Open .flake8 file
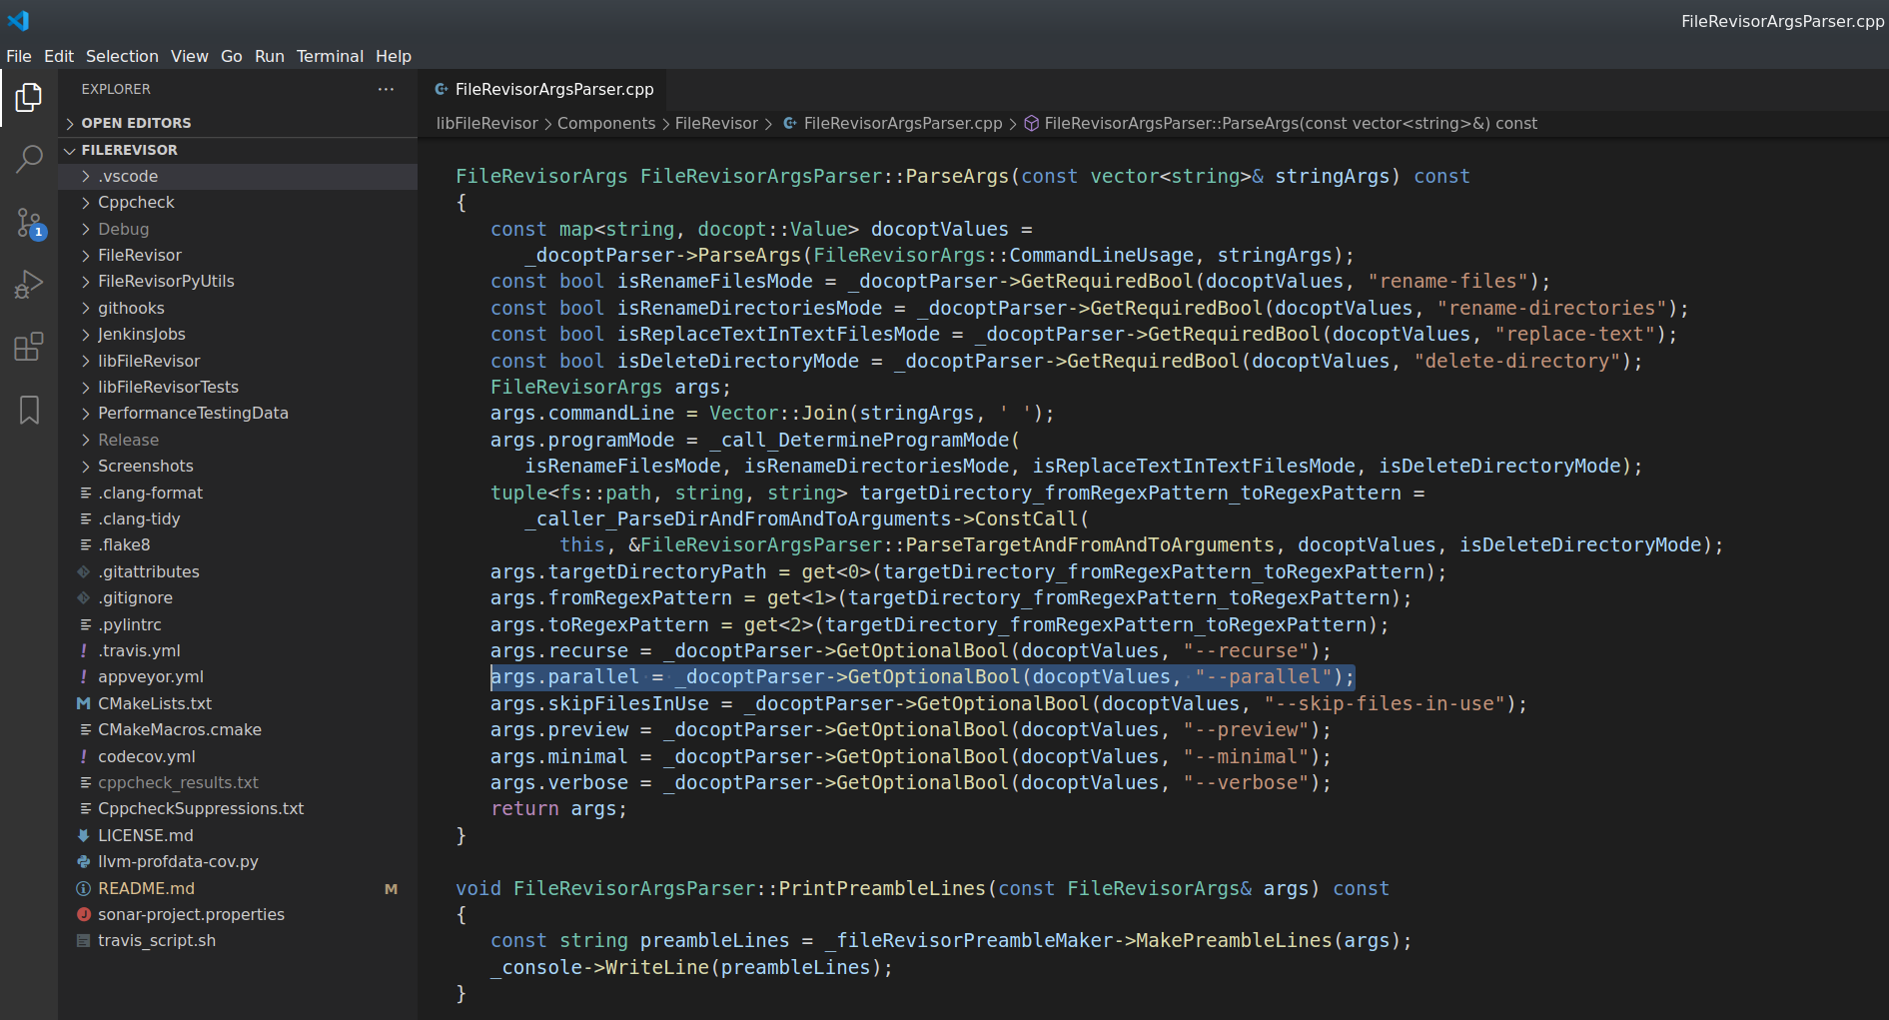The width and height of the screenshot is (1889, 1020). (x=237, y=544)
